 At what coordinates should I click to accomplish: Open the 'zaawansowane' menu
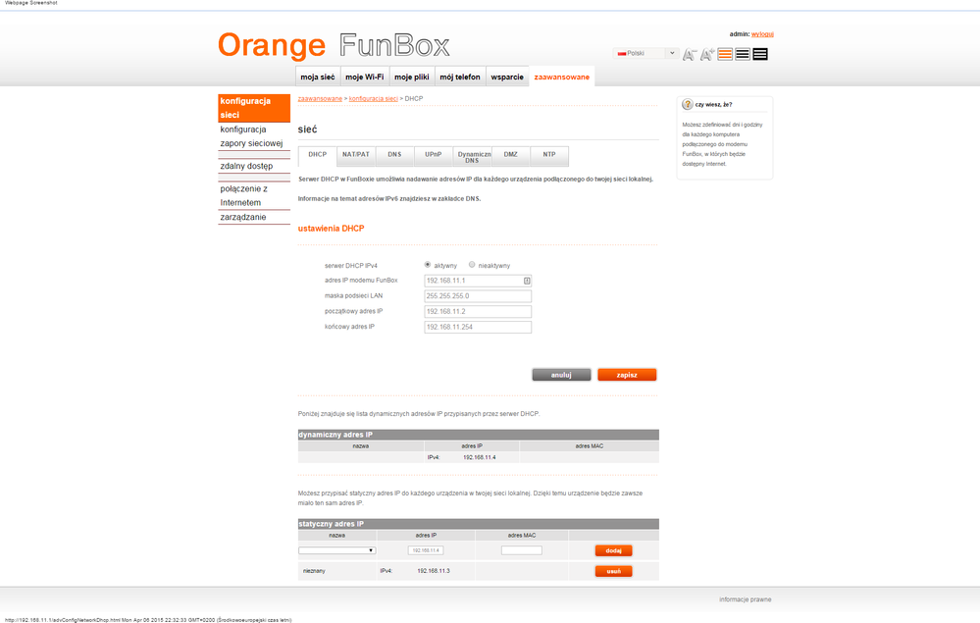pos(562,77)
